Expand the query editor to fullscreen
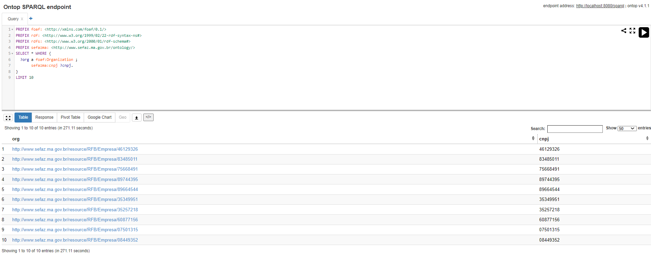This screenshot has width=651, height=277. tap(632, 31)
